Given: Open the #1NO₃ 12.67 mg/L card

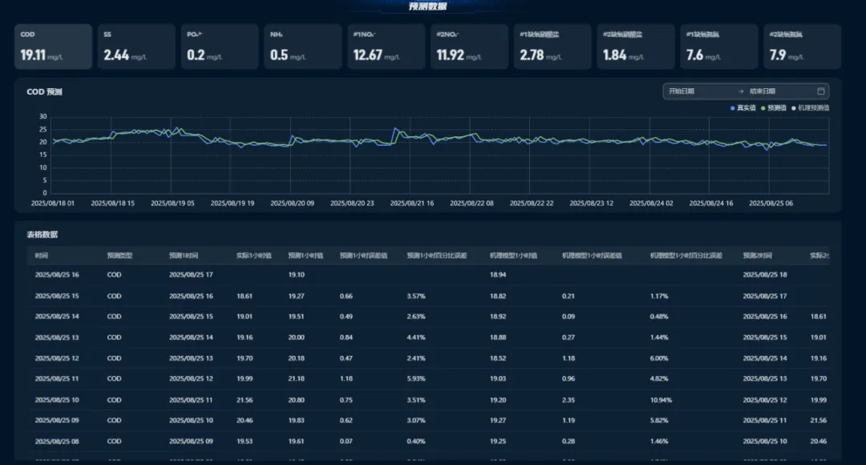Looking at the screenshot, I should 386,46.
